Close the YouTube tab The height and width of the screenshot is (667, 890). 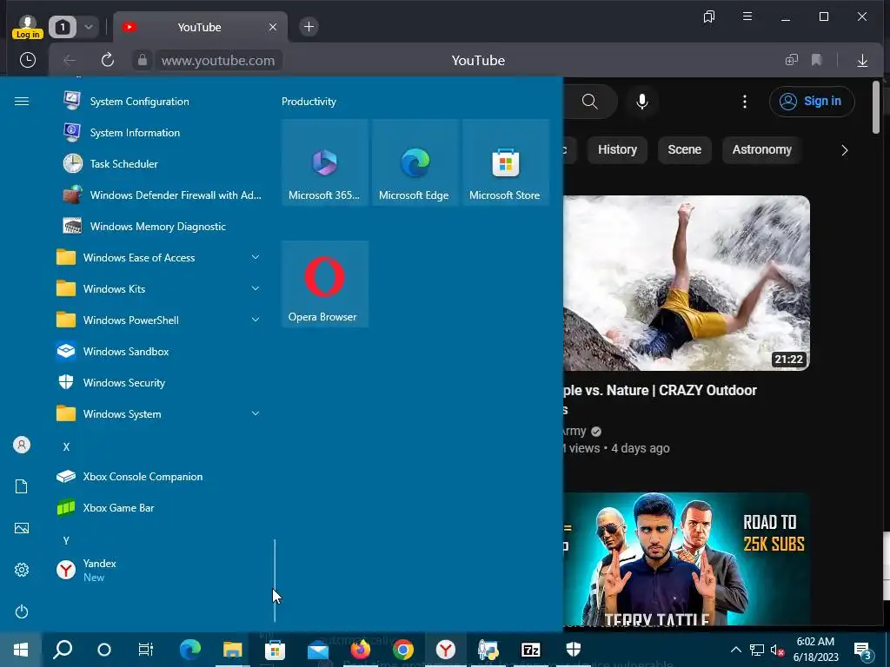(273, 27)
